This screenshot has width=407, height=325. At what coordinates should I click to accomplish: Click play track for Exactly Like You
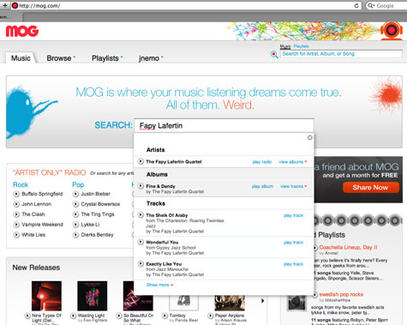tap(293, 264)
